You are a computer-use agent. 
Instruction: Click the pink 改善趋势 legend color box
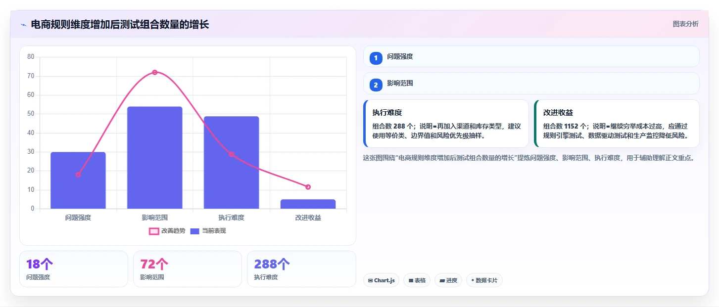click(154, 231)
